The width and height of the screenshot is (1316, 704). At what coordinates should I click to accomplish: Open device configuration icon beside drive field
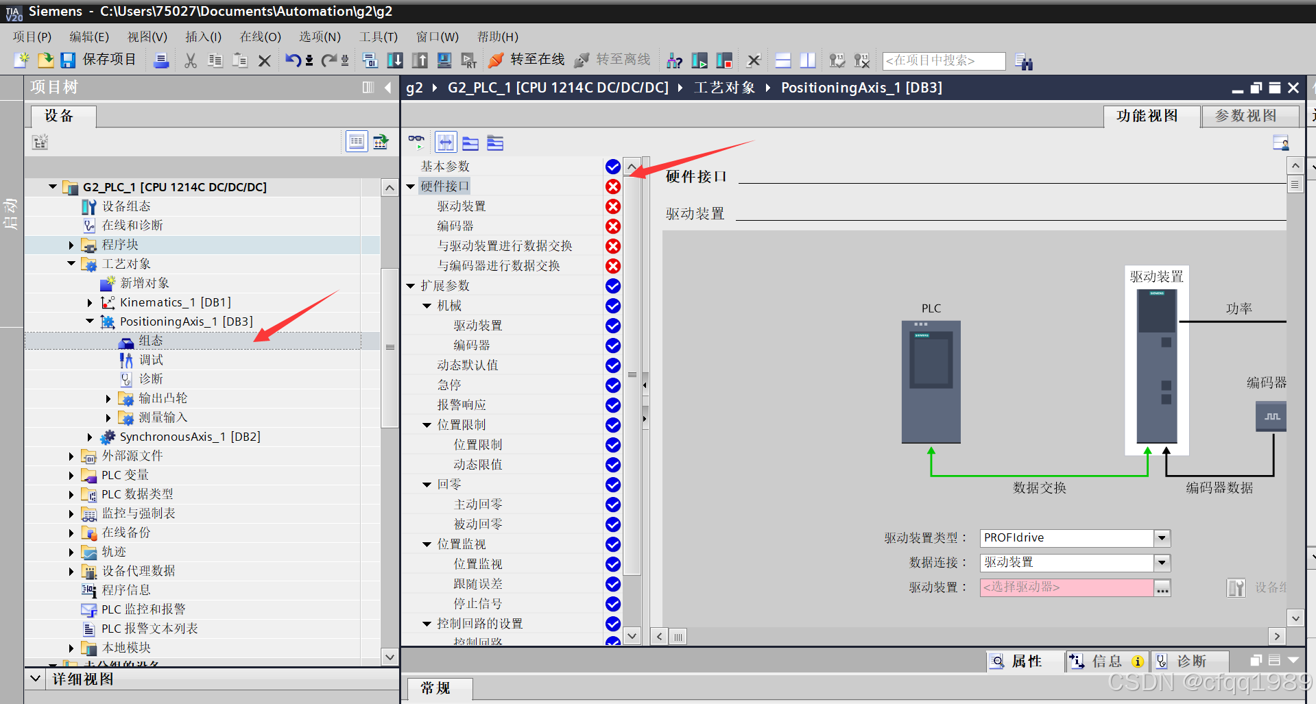point(1236,587)
